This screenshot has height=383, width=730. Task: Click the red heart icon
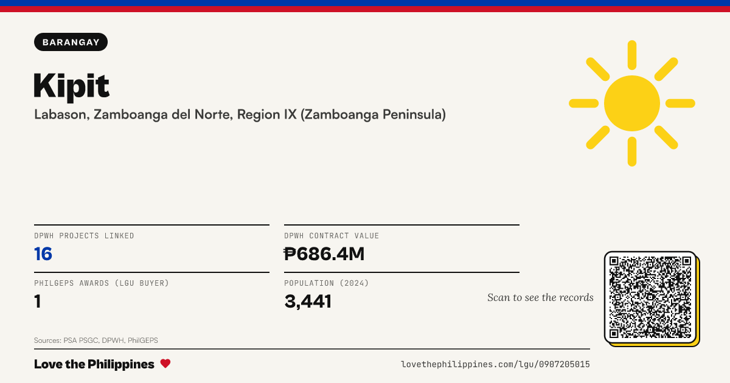[165, 364]
